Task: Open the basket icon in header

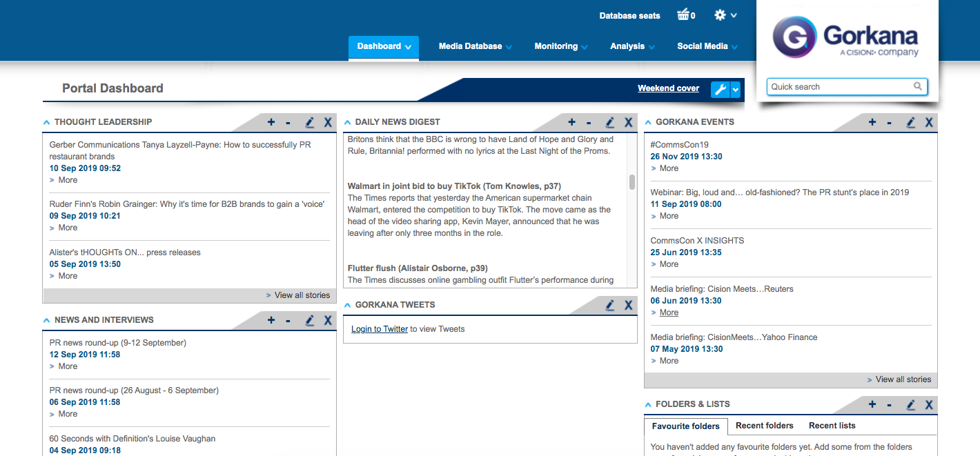Action: 683,14
